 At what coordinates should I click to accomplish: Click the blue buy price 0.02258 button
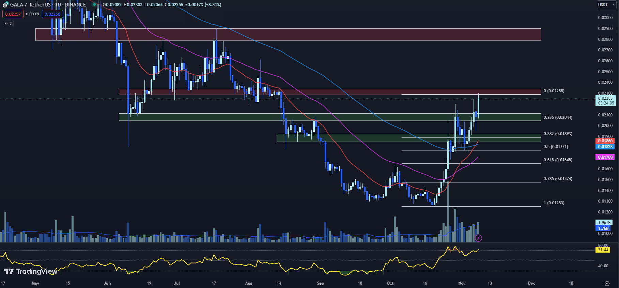[52, 14]
